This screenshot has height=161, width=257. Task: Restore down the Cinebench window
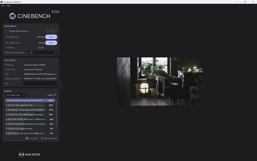click(245, 2)
